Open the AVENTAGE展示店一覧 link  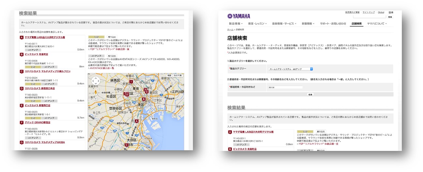(x=101, y=68)
